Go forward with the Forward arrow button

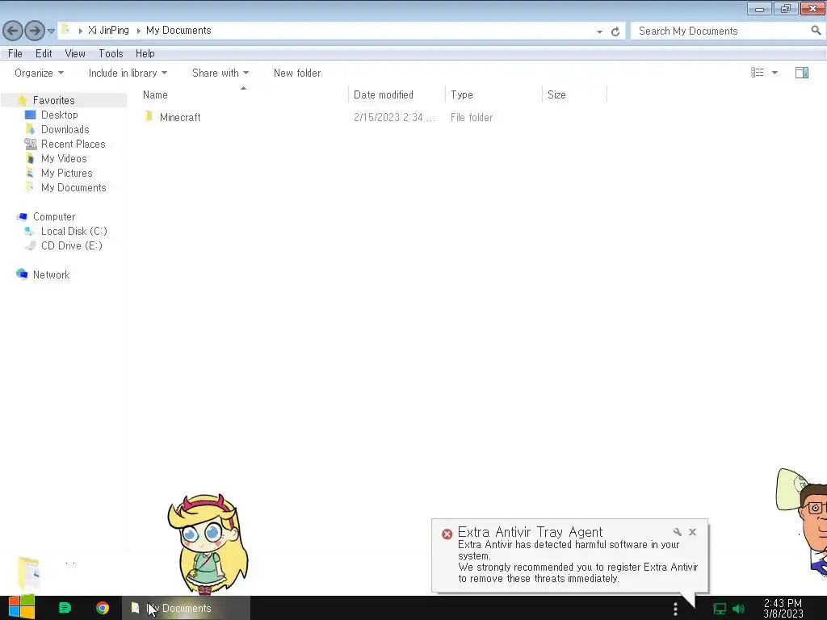[35, 31]
